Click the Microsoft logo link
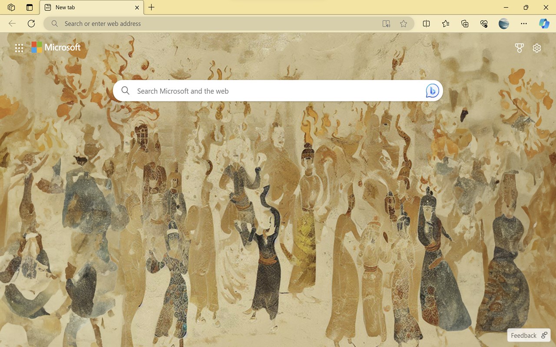The height and width of the screenshot is (347, 556). [56, 47]
